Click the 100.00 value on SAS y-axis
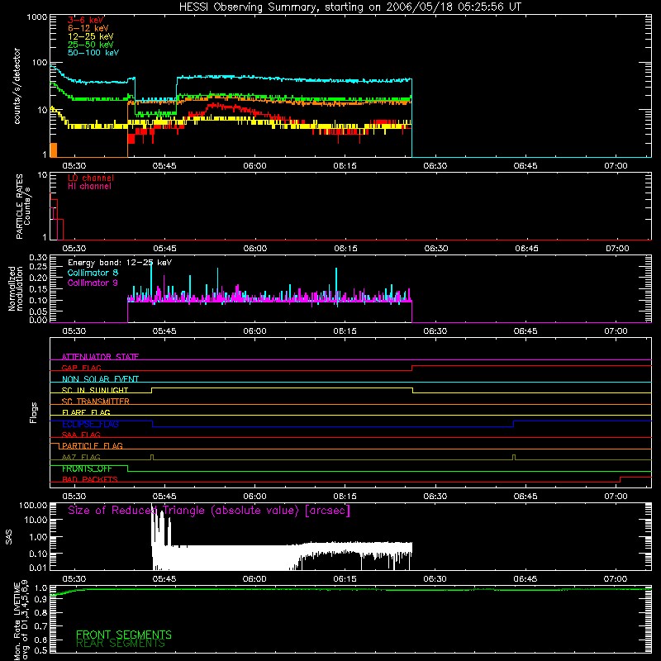The height and width of the screenshot is (661, 661). 33,505
